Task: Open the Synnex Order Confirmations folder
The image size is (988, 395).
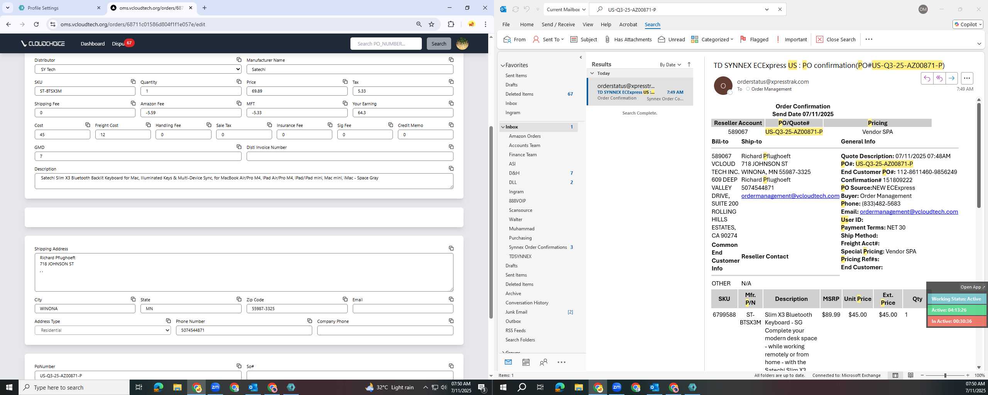Action: [x=538, y=247]
